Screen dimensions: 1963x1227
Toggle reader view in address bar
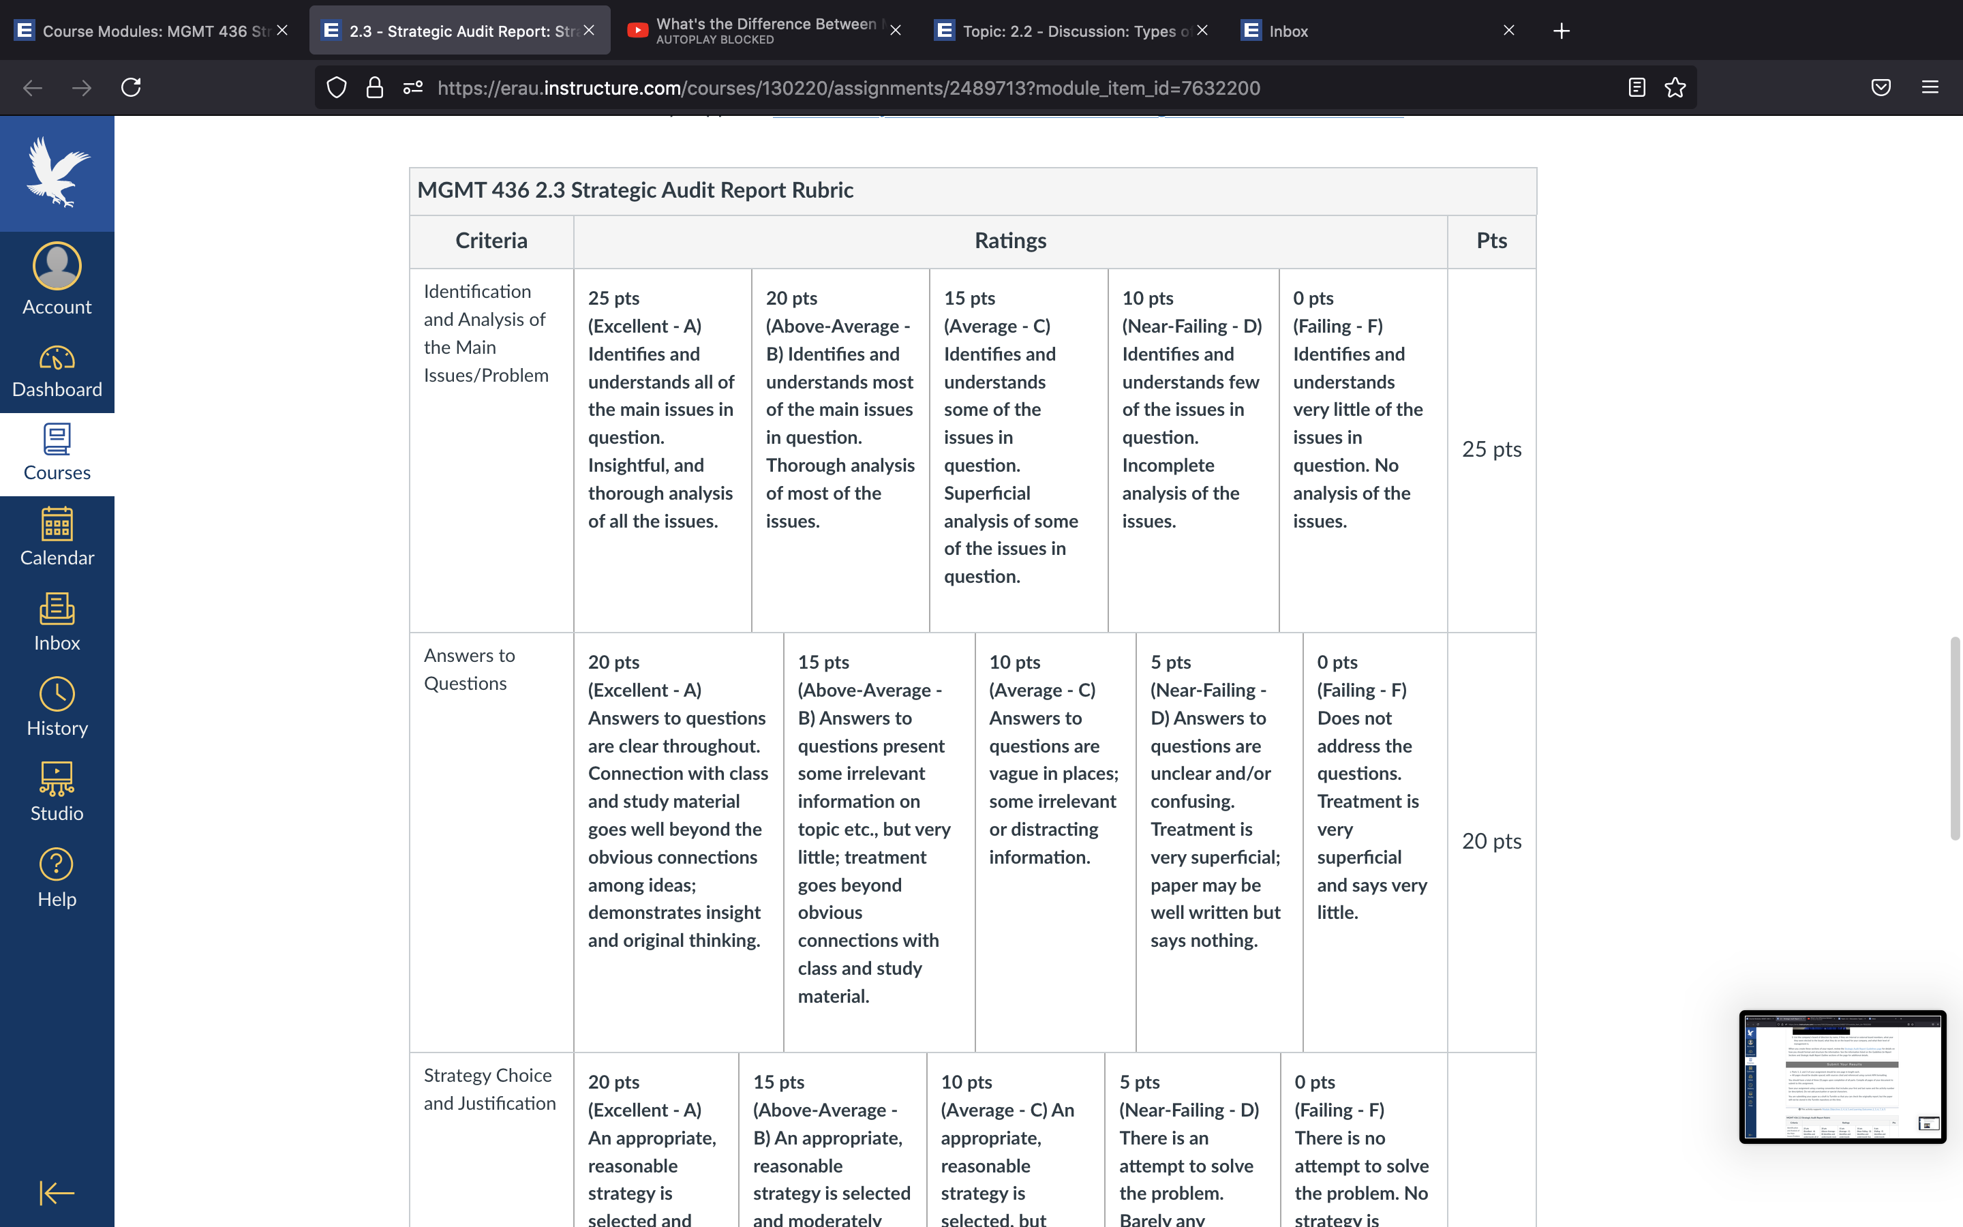pos(1636,88)
